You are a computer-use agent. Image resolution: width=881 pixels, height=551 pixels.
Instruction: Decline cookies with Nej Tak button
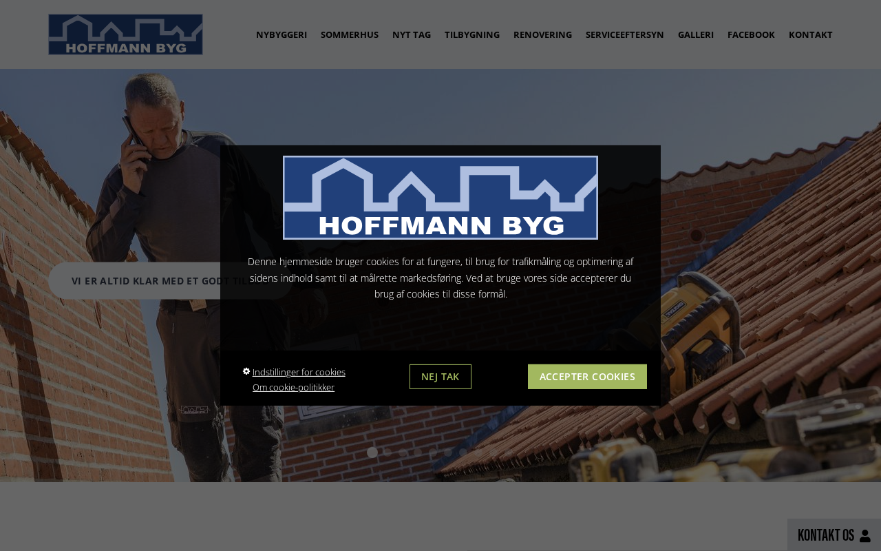(440, 377)
